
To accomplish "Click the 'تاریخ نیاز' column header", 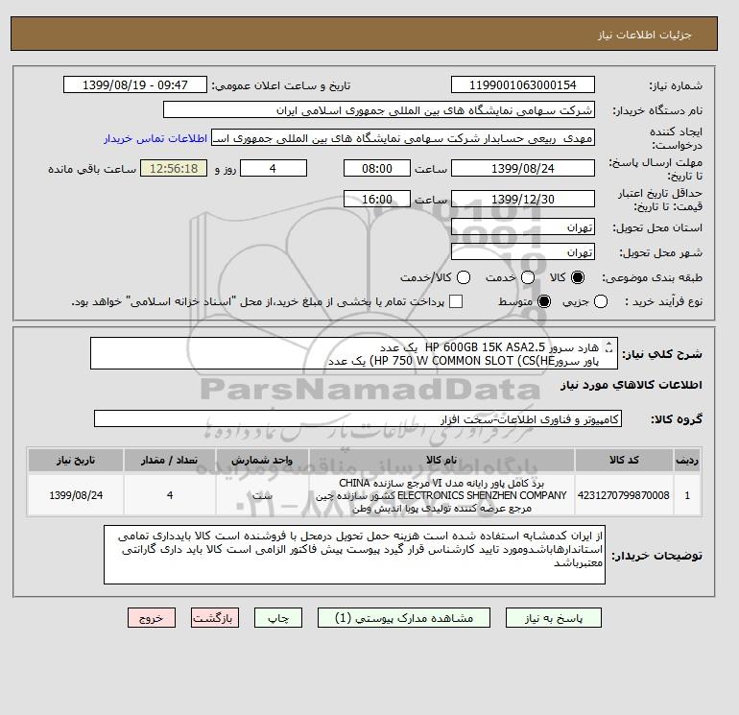I will [76, 460].
